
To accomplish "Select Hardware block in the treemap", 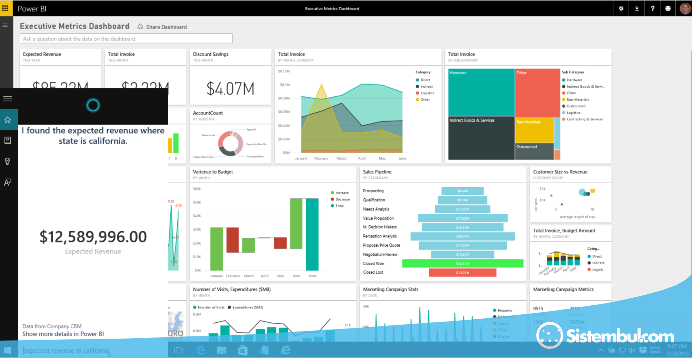I will 481,92.
